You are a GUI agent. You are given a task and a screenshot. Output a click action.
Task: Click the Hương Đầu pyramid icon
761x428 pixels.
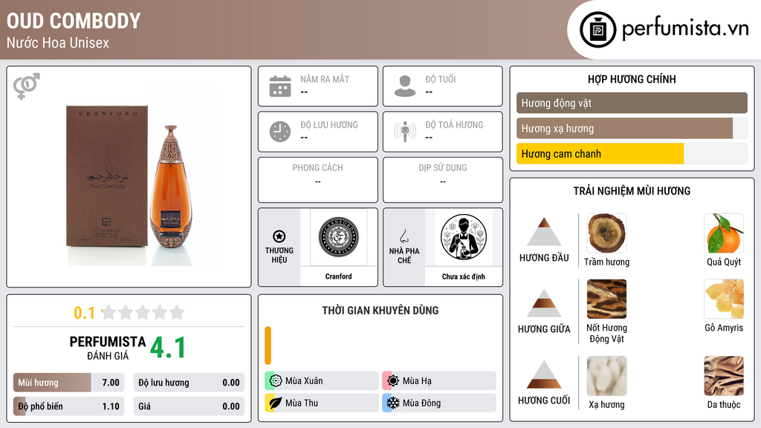click(x=544, y=232)
